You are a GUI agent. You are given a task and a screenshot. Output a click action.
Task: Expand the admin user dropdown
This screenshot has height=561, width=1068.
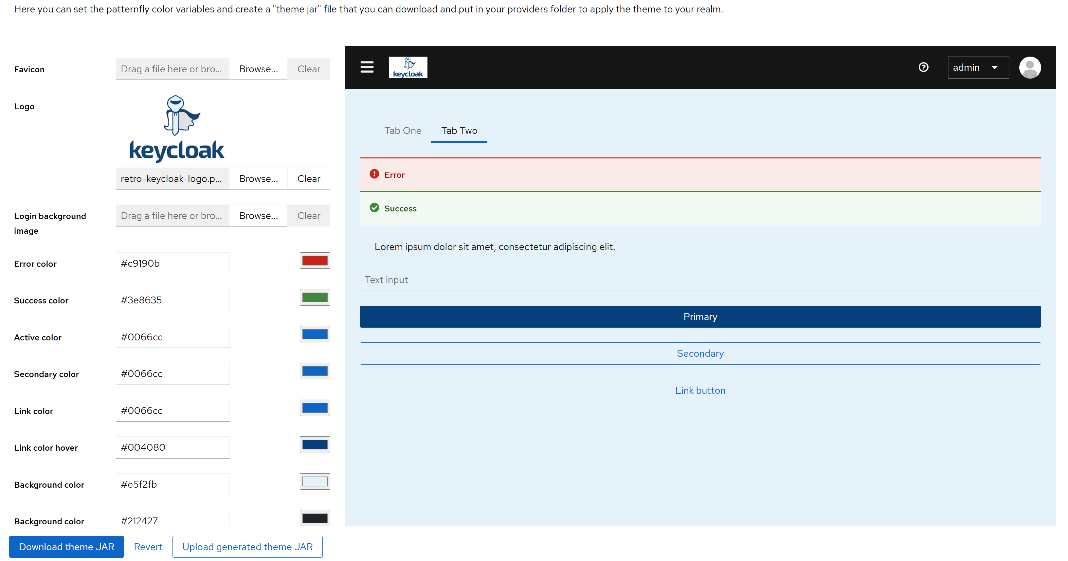click(x=978, y=67)
